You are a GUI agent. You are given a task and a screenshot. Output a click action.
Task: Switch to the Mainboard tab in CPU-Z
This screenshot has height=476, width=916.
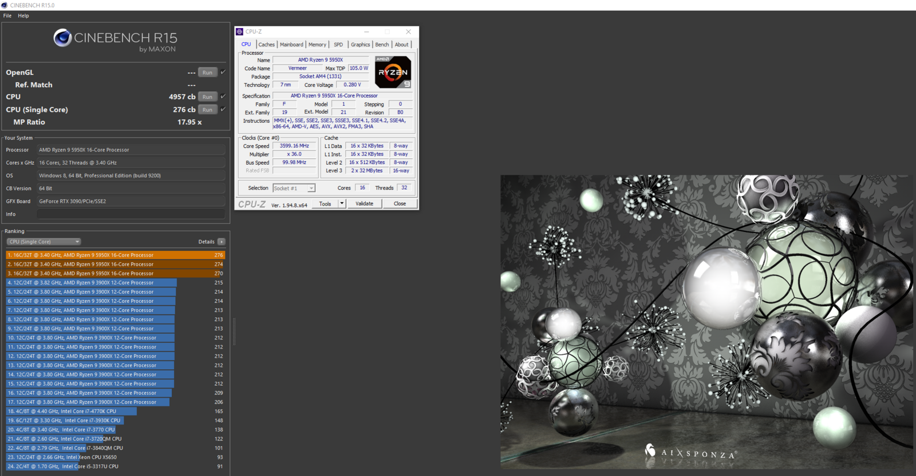click(291, 45)
